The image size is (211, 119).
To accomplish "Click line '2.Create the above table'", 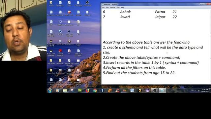I will tap(141, 58).
